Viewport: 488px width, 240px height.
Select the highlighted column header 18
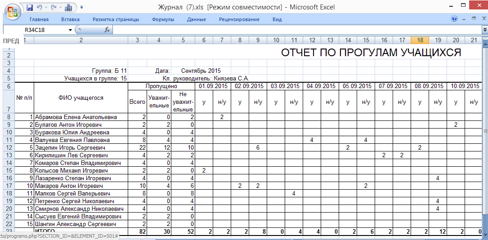click(x=420, y=40)
